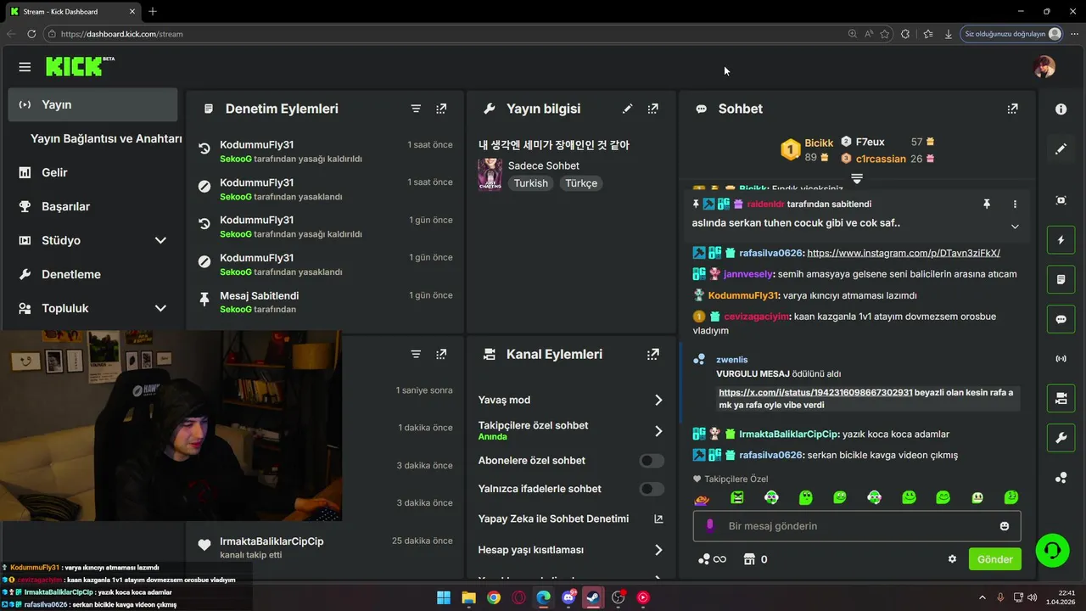Send the chat message with Gönder
This screenshot has height=611, width=1086.
coord(994,559)
